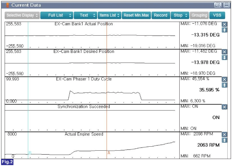Click the Retry icon in title bar
The image size is (232, 166).
click(218, 5)
